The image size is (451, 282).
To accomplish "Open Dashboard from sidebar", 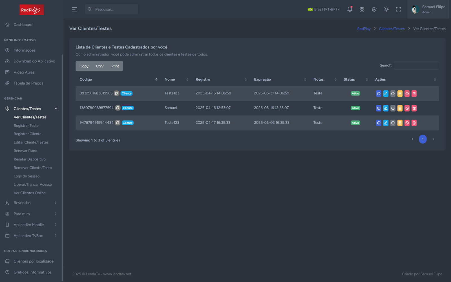I will coord(23,25).
